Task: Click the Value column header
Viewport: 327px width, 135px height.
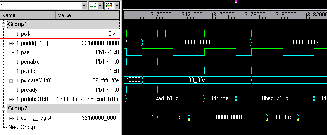Action: (x=88, y=15)
